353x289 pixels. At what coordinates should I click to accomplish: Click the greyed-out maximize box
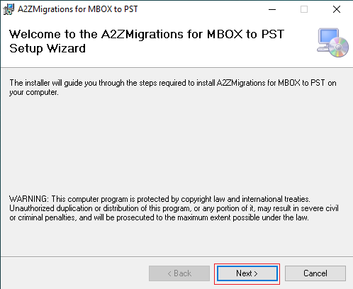[x=304, y=9]
